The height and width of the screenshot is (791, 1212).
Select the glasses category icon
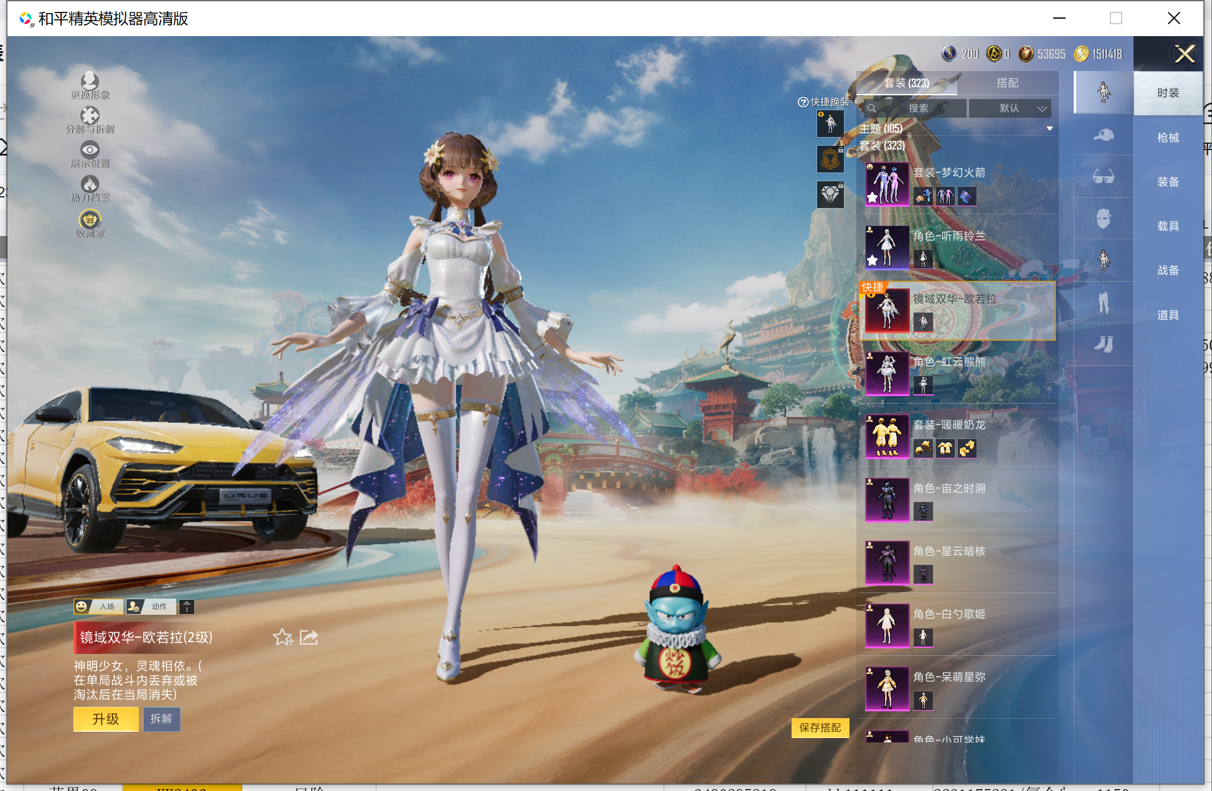(1103, 177)
